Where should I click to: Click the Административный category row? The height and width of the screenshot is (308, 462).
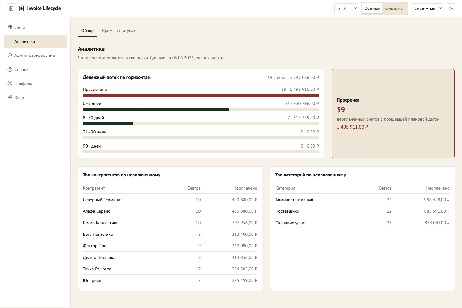click(362, 200)
